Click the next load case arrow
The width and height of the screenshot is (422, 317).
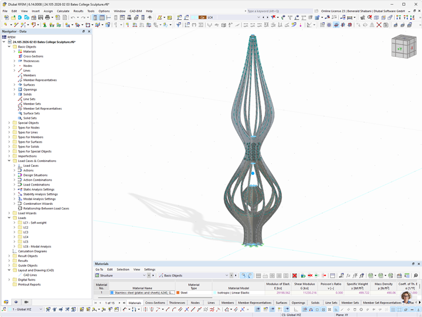(x=267, y=17)
